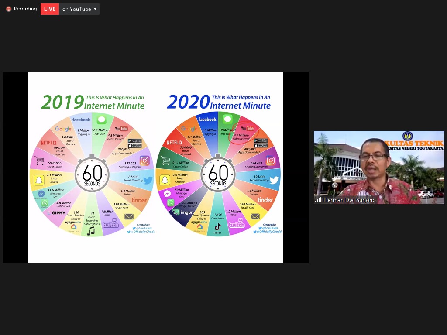Click the Instagram icon in the 2019 chart
Image resolution: width=447 pixels, height=335 pixels.
(x=144, y=161)
